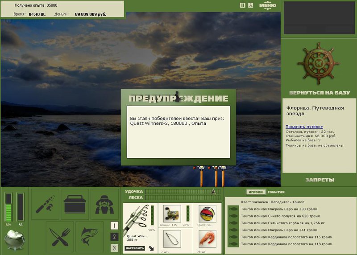Select the shrimp bait thumbnail

[207, 239]
